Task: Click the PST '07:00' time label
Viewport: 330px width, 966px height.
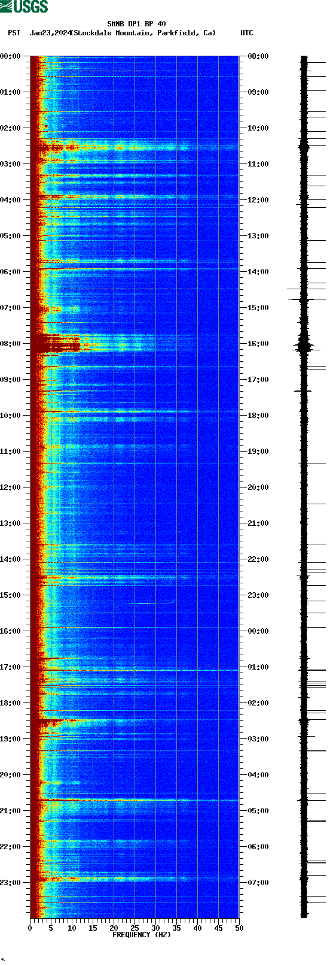Action: point(11,308)
